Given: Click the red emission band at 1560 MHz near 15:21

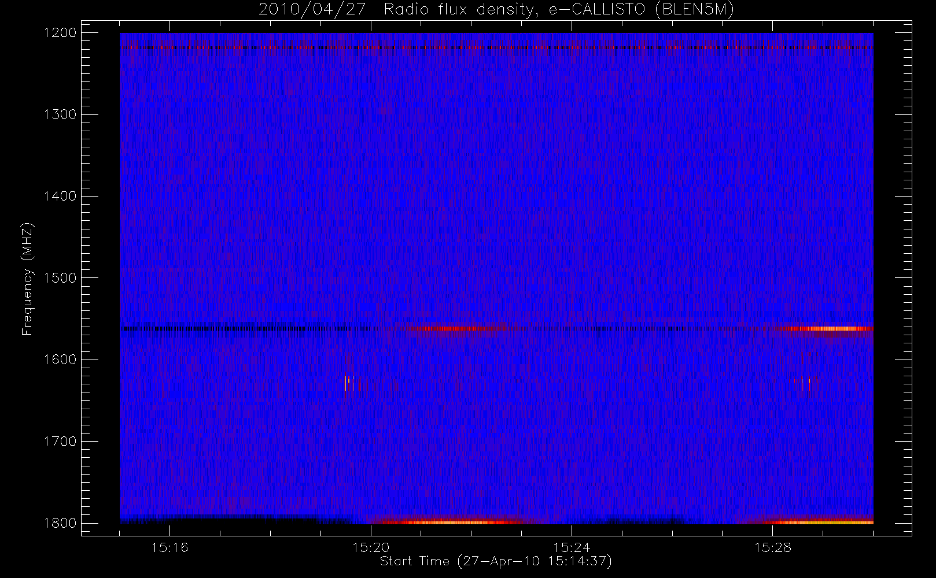Looking at the screenshot, I should coord(460,328).
